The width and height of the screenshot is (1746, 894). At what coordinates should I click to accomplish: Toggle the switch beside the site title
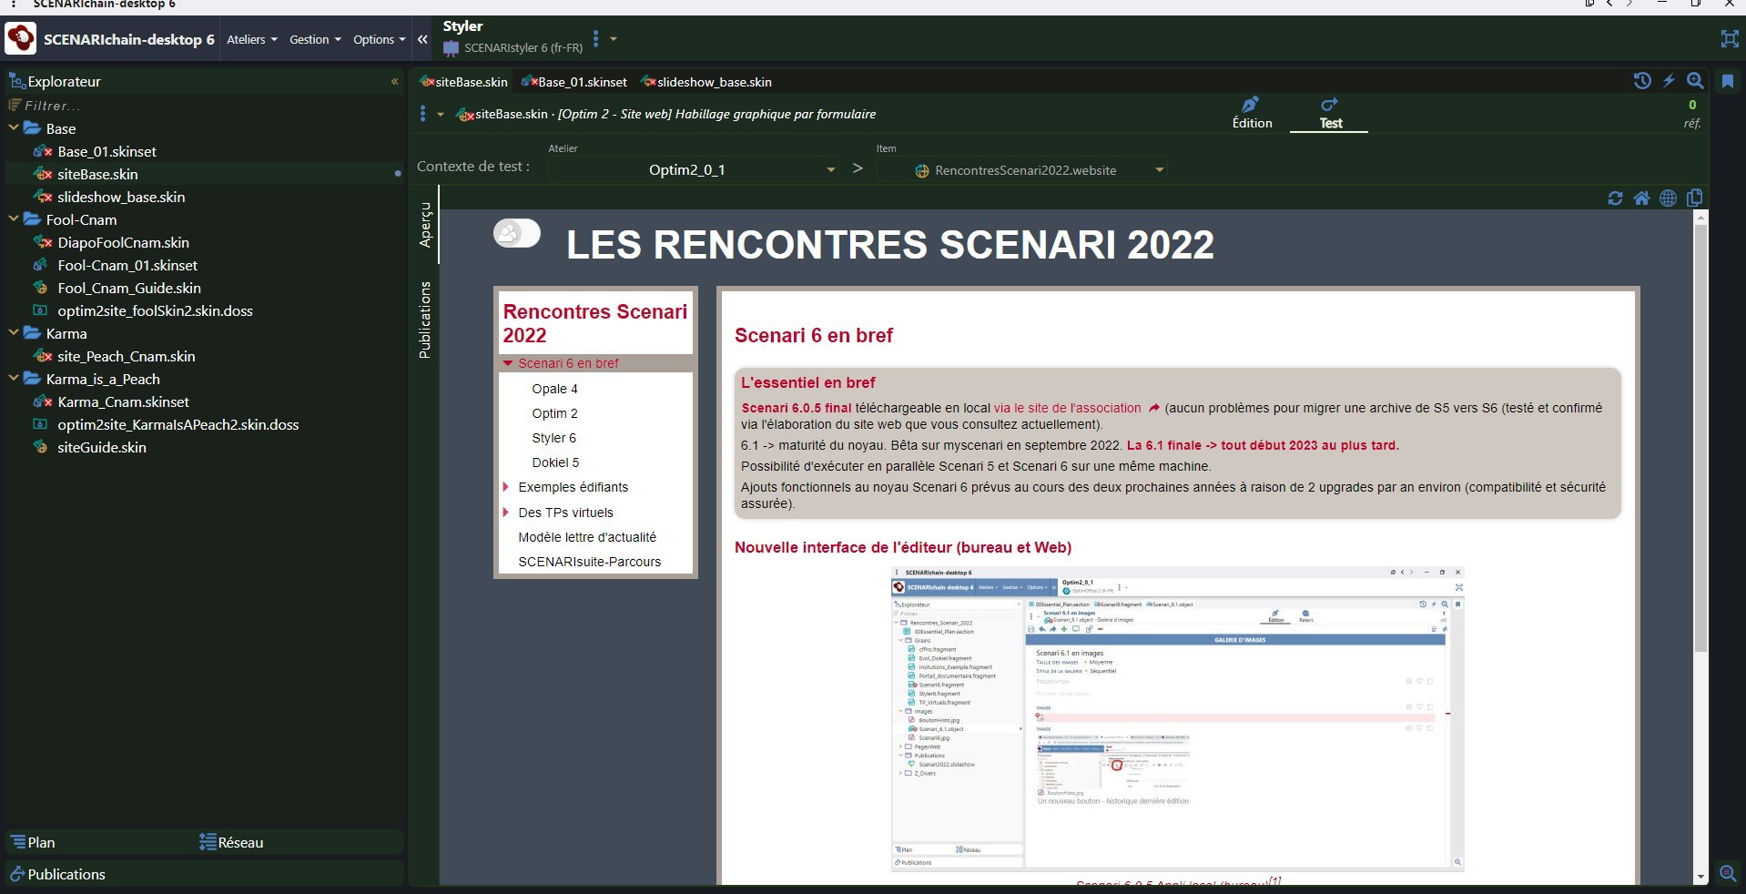516,234
